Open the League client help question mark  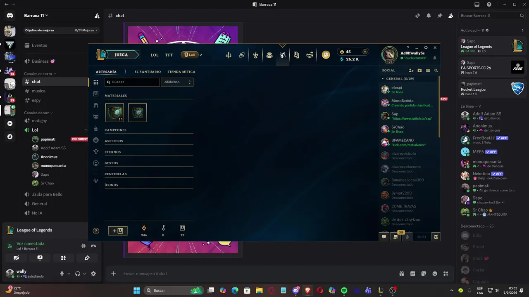click(x=407, y=48)
